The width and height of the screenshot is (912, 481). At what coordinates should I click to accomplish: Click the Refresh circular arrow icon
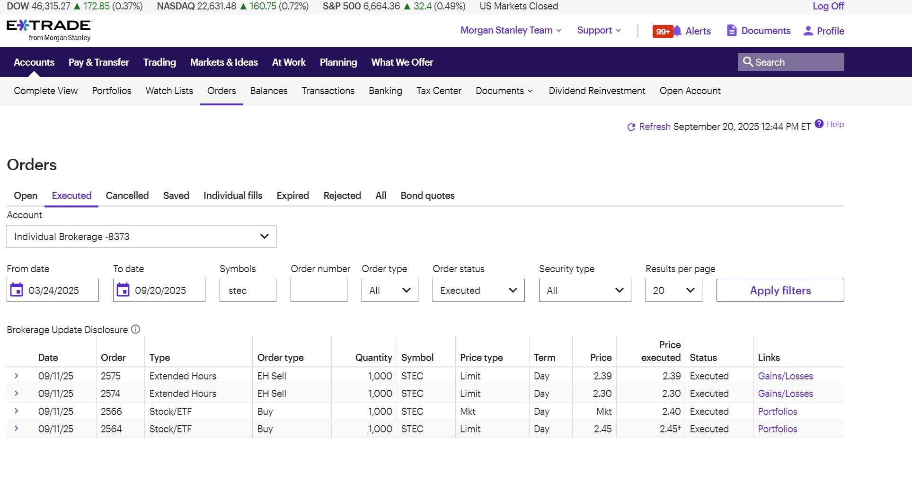point(631,127)
